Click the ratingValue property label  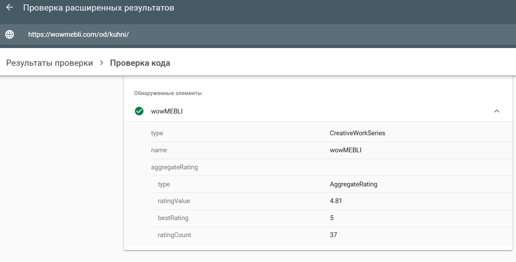174,201
